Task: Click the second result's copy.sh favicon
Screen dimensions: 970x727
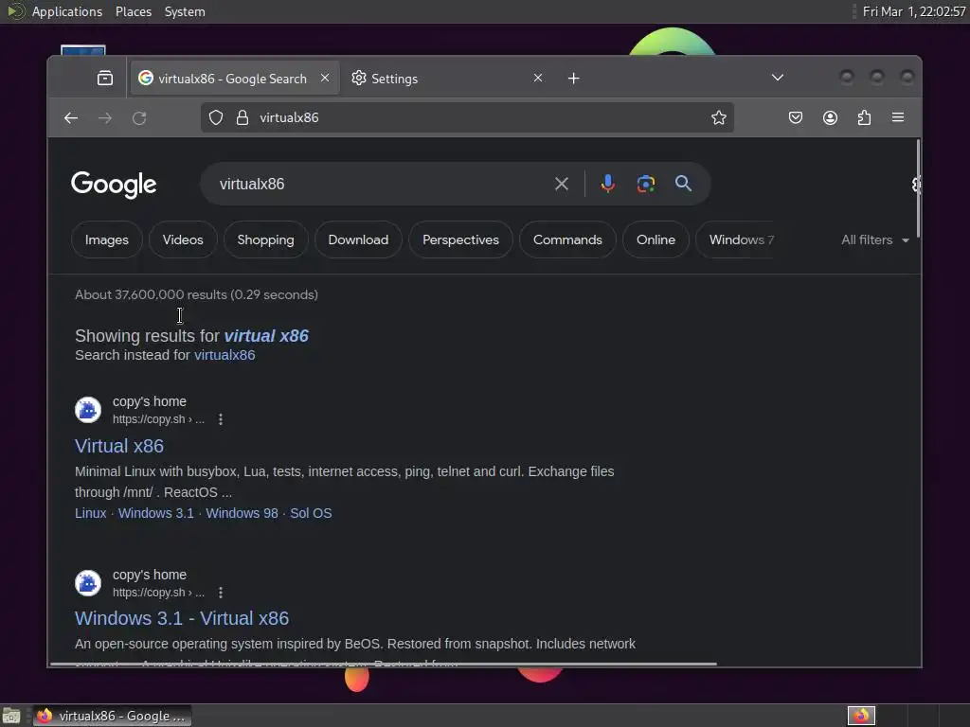Action: [88, 583]
